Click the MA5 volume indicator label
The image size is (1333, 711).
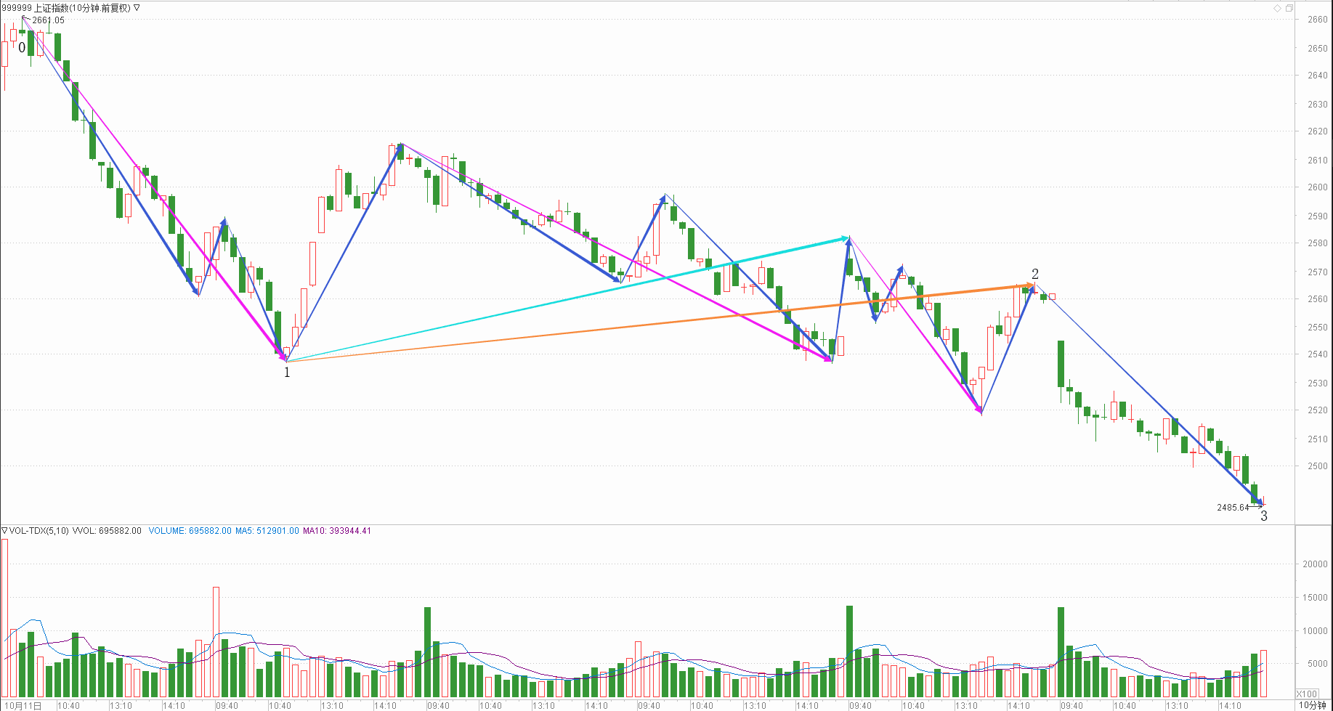(x=267, y=531)
